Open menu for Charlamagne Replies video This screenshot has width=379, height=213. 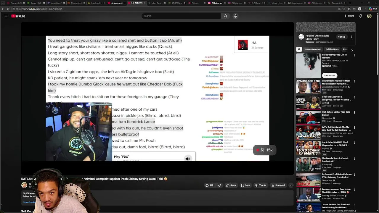coord(354,81)
